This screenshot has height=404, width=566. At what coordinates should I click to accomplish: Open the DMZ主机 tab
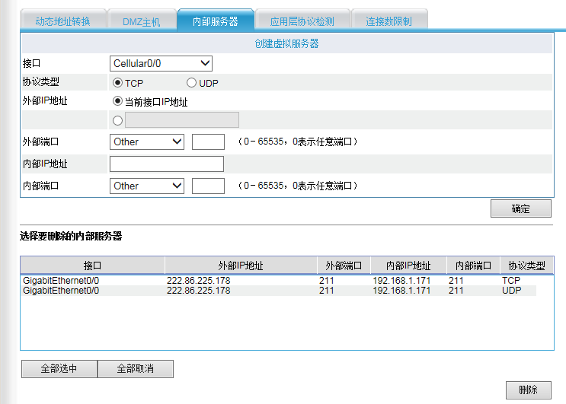pos(142,21)
